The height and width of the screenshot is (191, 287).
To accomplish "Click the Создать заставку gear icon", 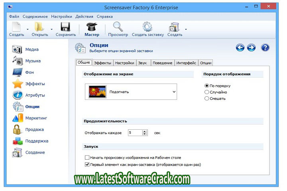I will 147,27.
